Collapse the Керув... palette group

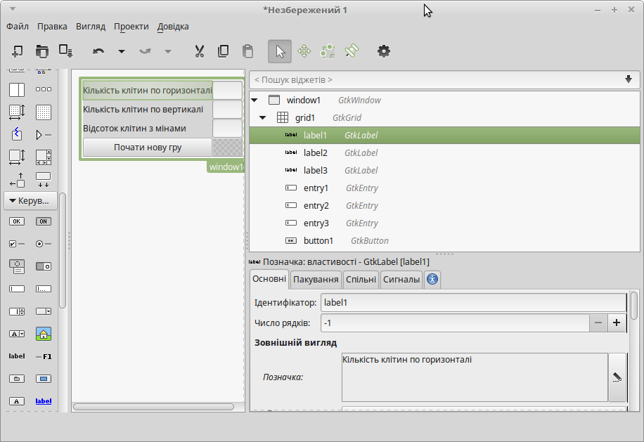click(30, 202)
